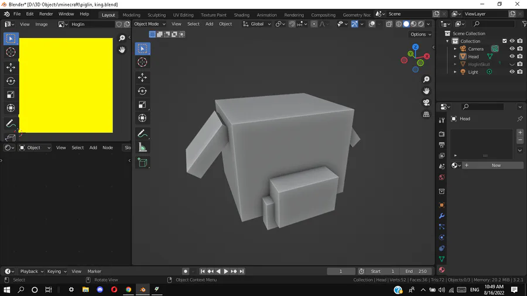Click the image editor zoom icon
527x296 pixels.
[x=122, y=38]
